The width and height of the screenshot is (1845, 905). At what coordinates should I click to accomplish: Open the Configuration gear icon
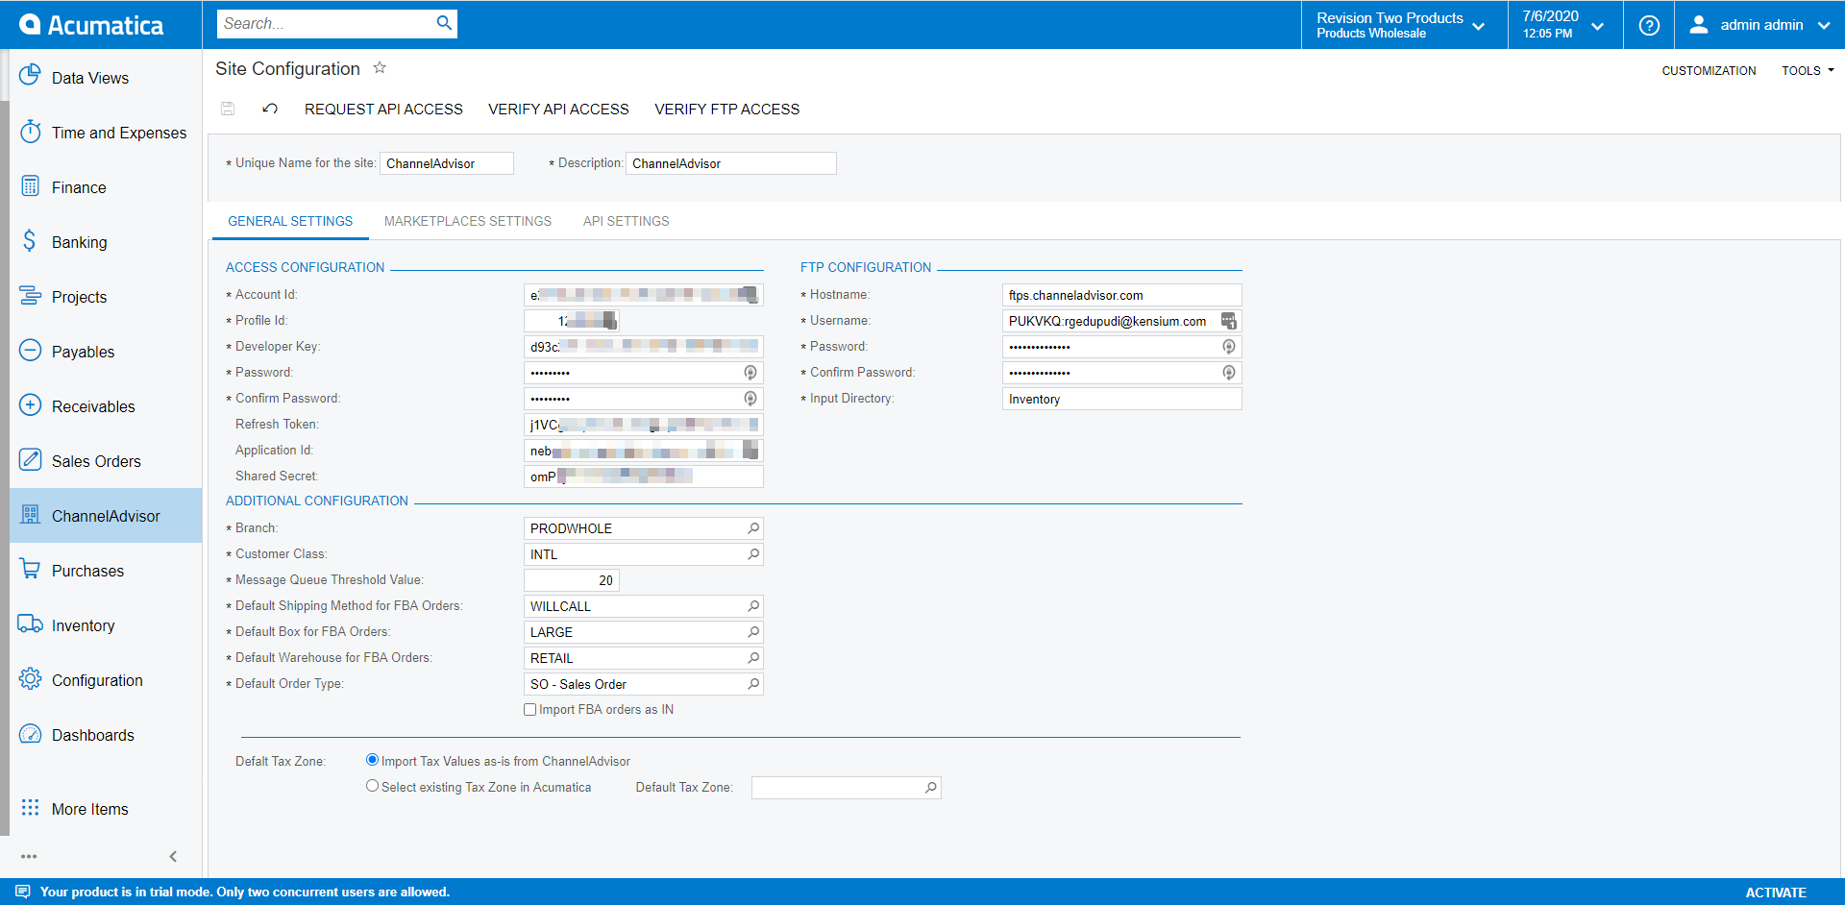tap(30, 678)
